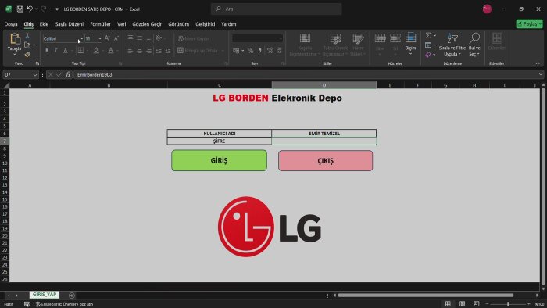Switch to the Ekle ribbon tab

(44, 24)
